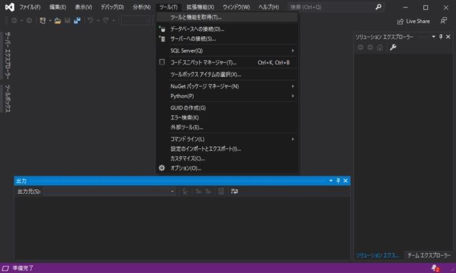Viewport: 456px width, 273px height.
Task: Select カスタマイズ(C)... menu item
Action: [227, 158]
